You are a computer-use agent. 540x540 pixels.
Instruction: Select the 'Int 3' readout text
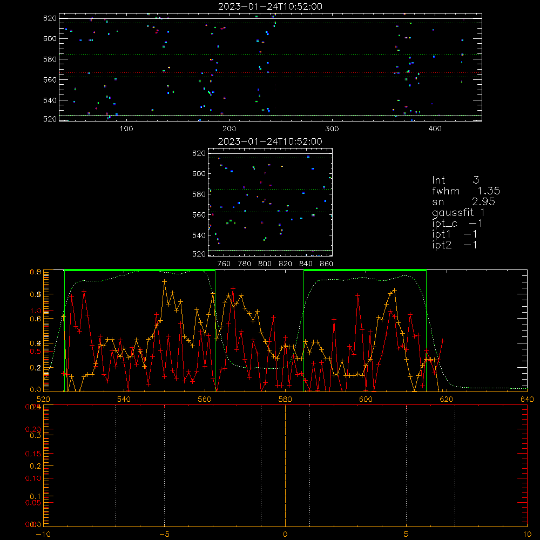coord(455,180)
